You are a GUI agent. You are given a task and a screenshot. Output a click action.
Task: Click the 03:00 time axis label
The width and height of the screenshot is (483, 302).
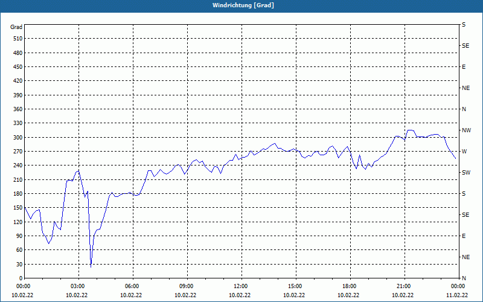click(x=79, y=286)
